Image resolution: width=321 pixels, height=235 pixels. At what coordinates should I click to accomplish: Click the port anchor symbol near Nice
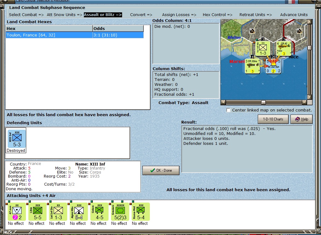coord(284,57)
